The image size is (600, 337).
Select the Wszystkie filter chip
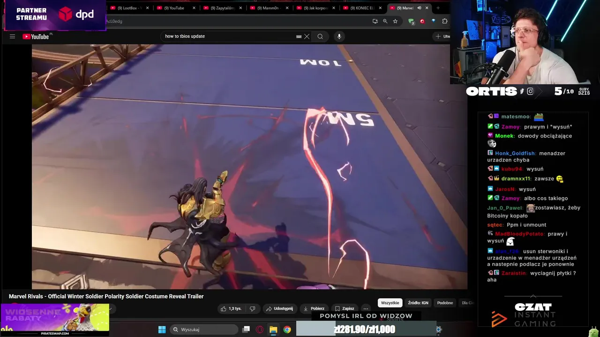(390, 303)
